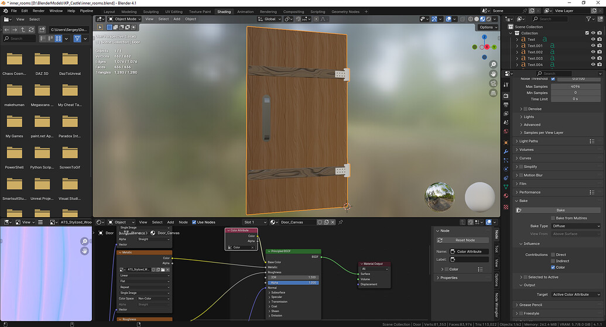The width and height of the screenshot is (606, 327).
Task: Zoom image editor with magnifier gizmo
Action: coord(85,241)
